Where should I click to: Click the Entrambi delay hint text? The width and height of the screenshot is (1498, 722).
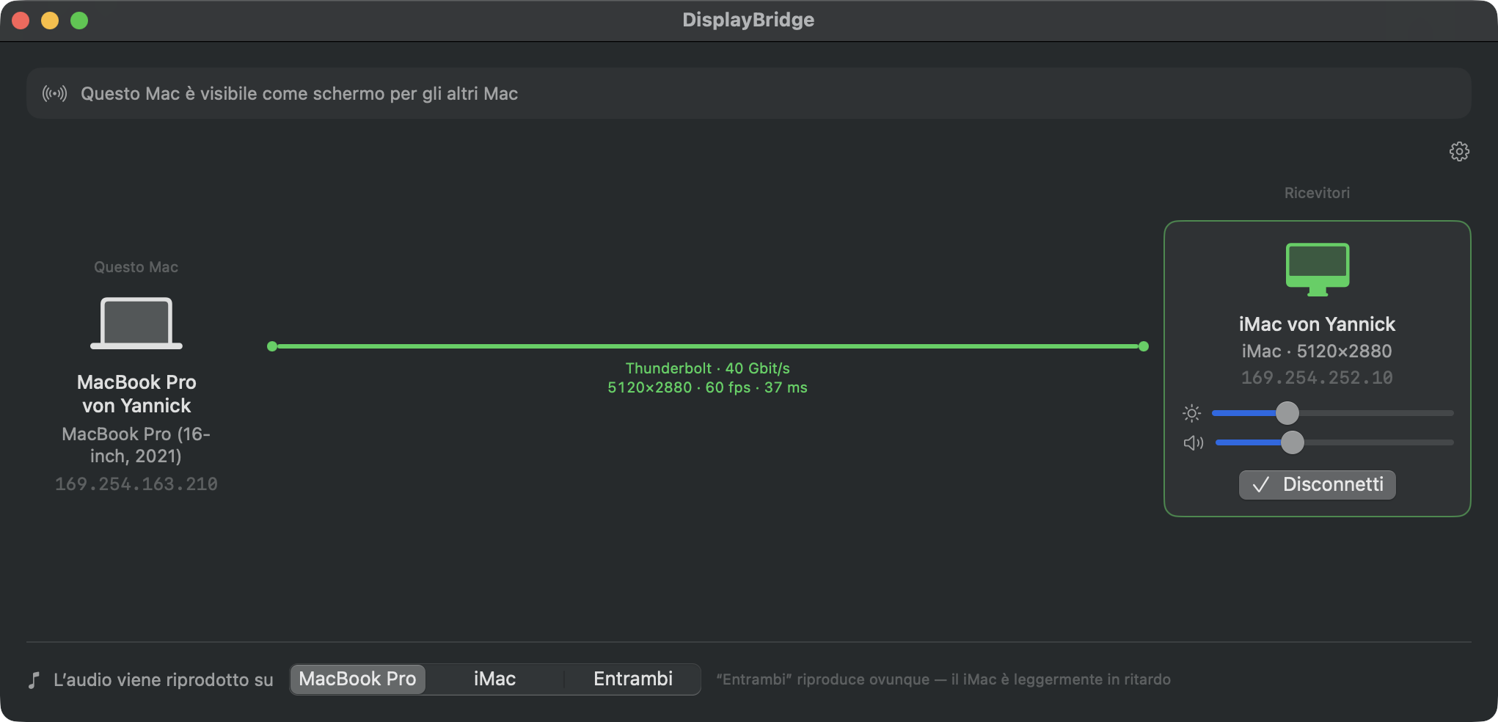click(x=943, y=679)
